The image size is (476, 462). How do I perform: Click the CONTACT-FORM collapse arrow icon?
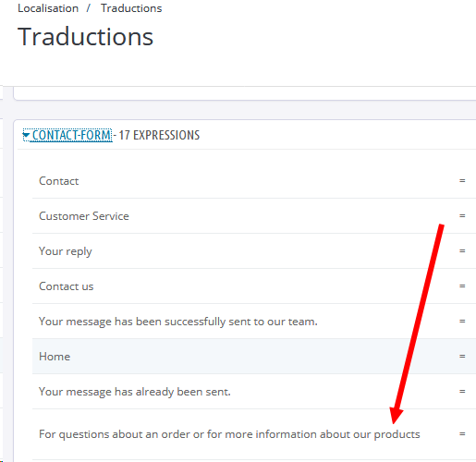tap(27, 135)
